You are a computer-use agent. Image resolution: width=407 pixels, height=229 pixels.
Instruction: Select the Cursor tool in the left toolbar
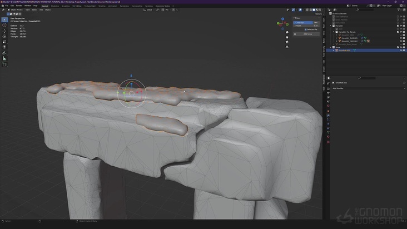(4, 25)
